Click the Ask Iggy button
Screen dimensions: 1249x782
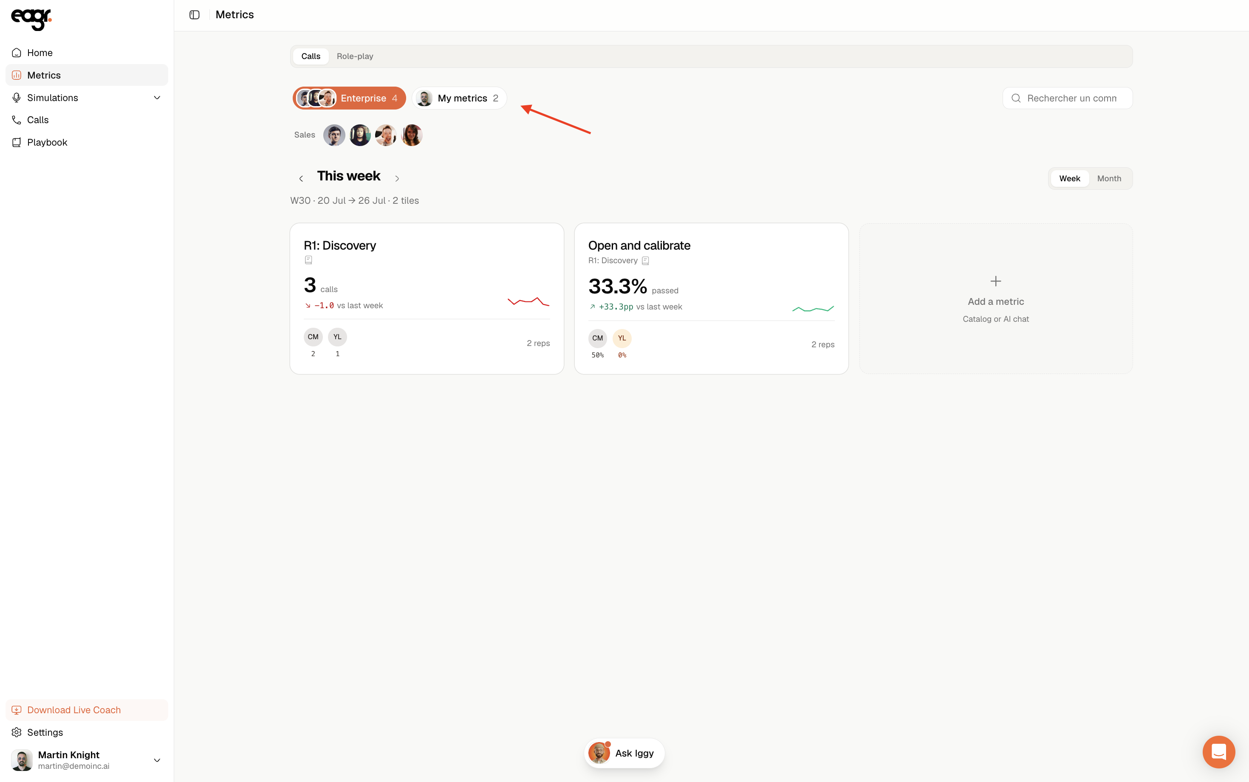click(624, 753)
